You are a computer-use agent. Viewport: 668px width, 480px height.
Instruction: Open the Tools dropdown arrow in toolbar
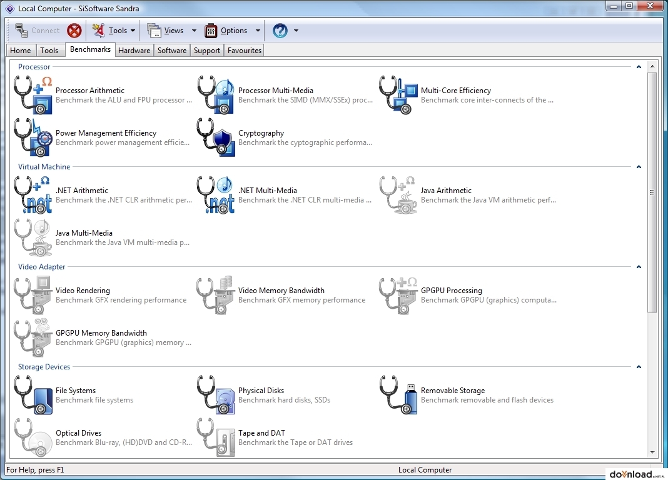coord(133,31)
